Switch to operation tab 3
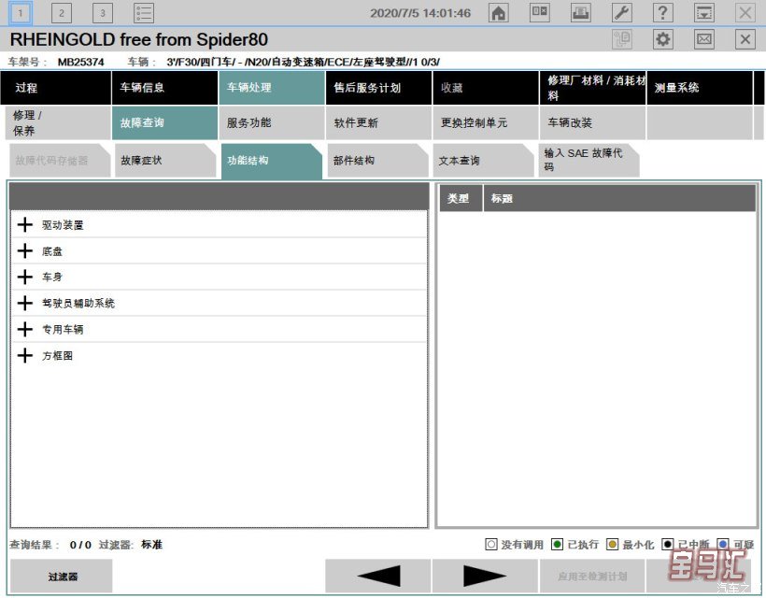Viewport: 766px width, 598px height. point(103,13)
